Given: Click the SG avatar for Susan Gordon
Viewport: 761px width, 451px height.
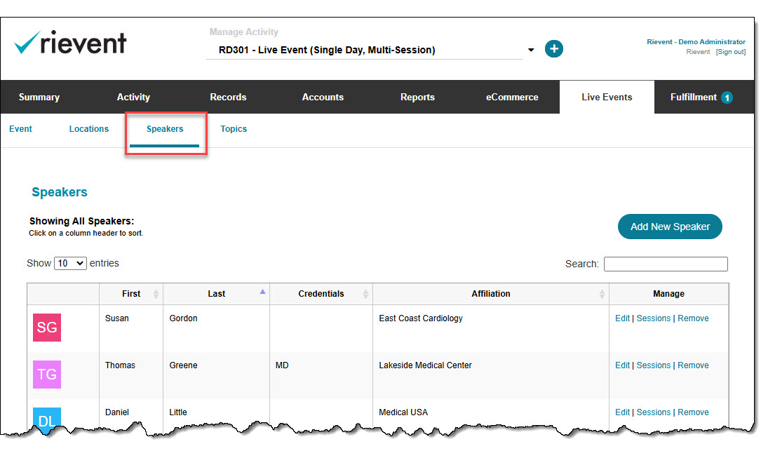Looking at the screenshot, I should pos(47,328).
